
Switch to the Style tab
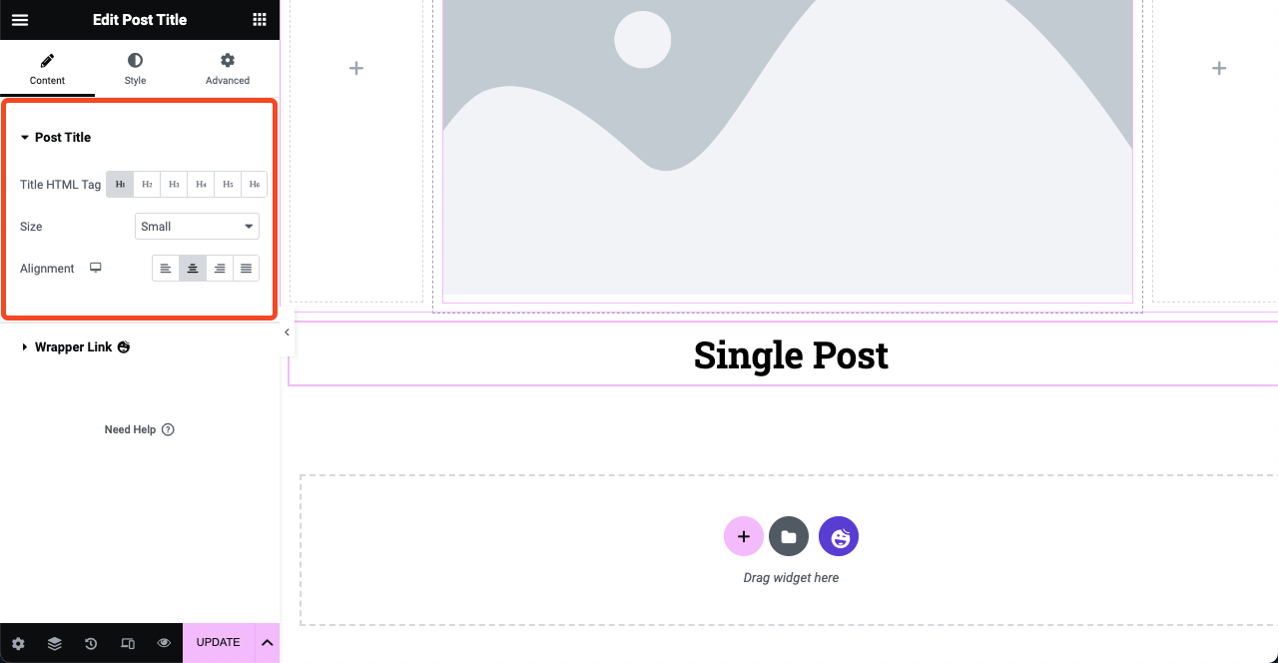[x=135, y=69]
